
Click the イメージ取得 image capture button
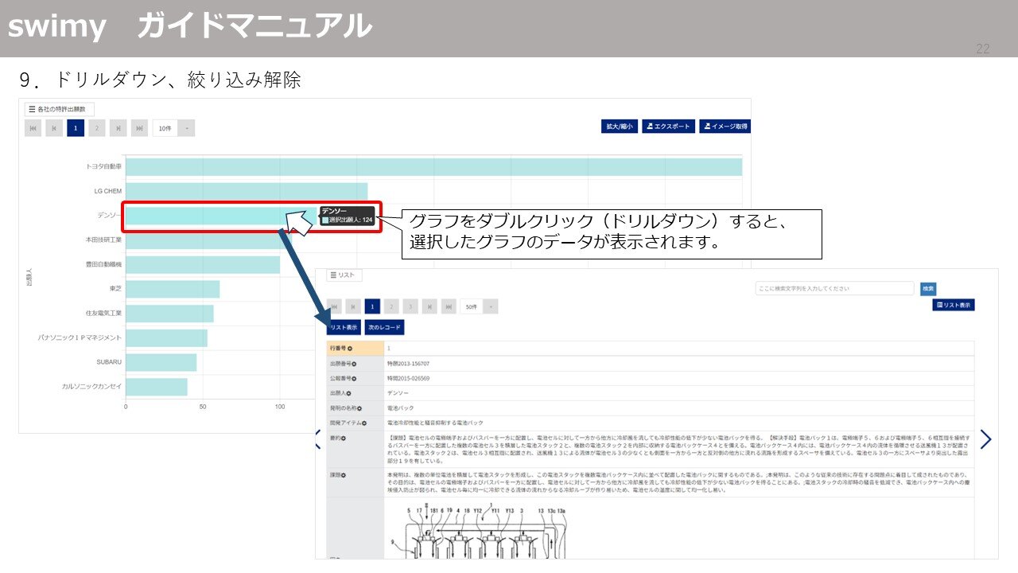click(x=728, y=126)
